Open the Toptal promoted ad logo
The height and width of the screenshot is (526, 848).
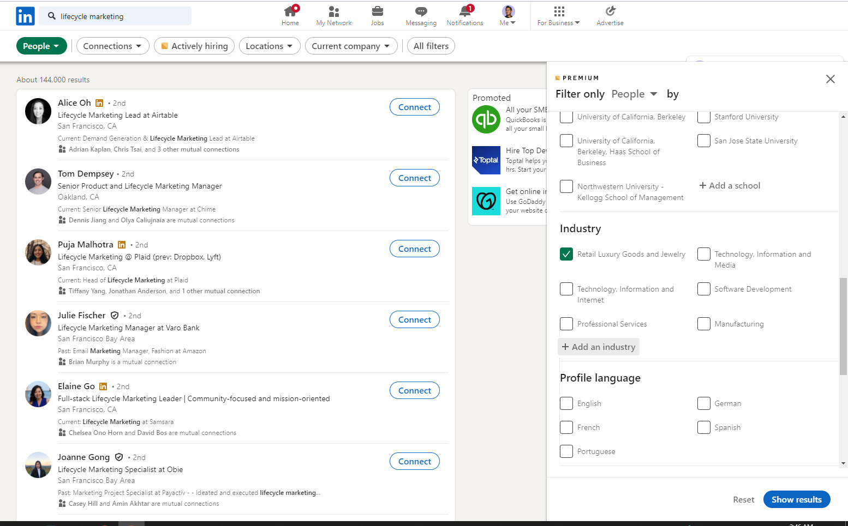pyautogui.click(x=486, y=160)
